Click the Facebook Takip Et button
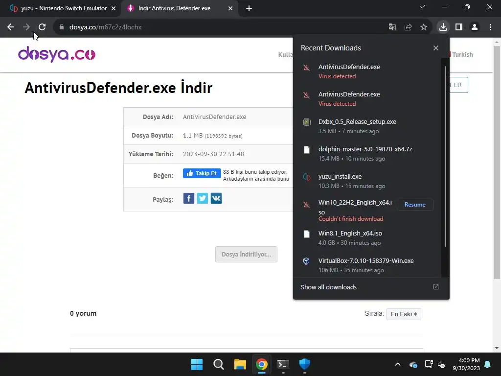 click(x=202, y=173)
